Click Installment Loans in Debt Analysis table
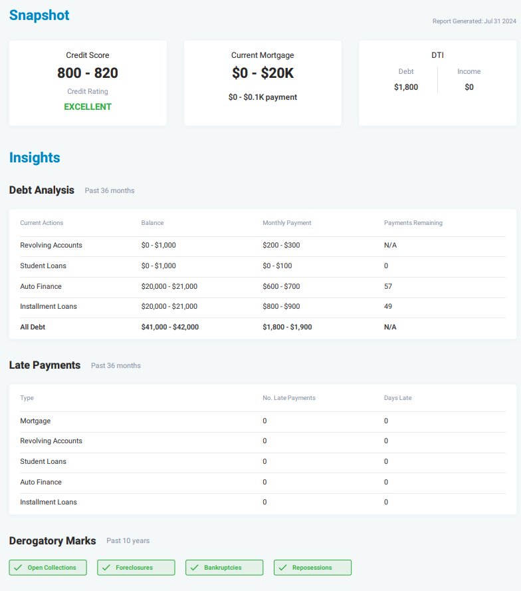The width and height of the screenshot is (521, 591). click(x=49, y=306)
